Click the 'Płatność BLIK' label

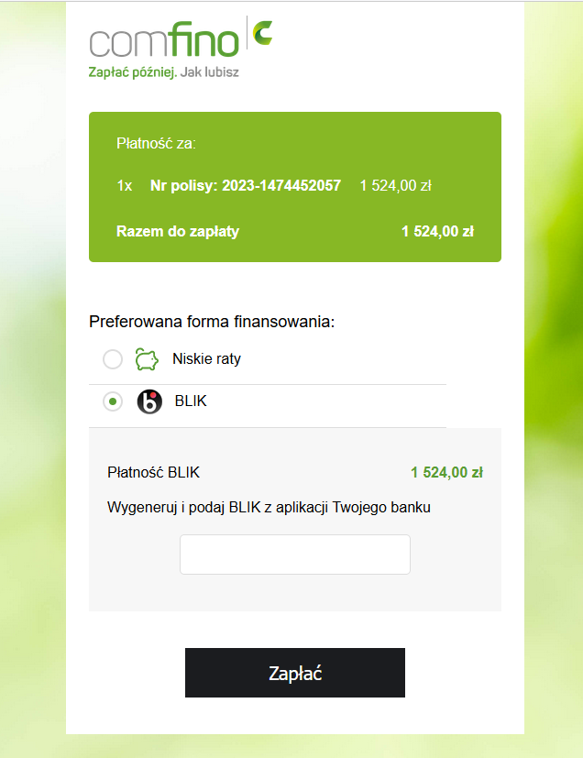[x=153, y=473]
